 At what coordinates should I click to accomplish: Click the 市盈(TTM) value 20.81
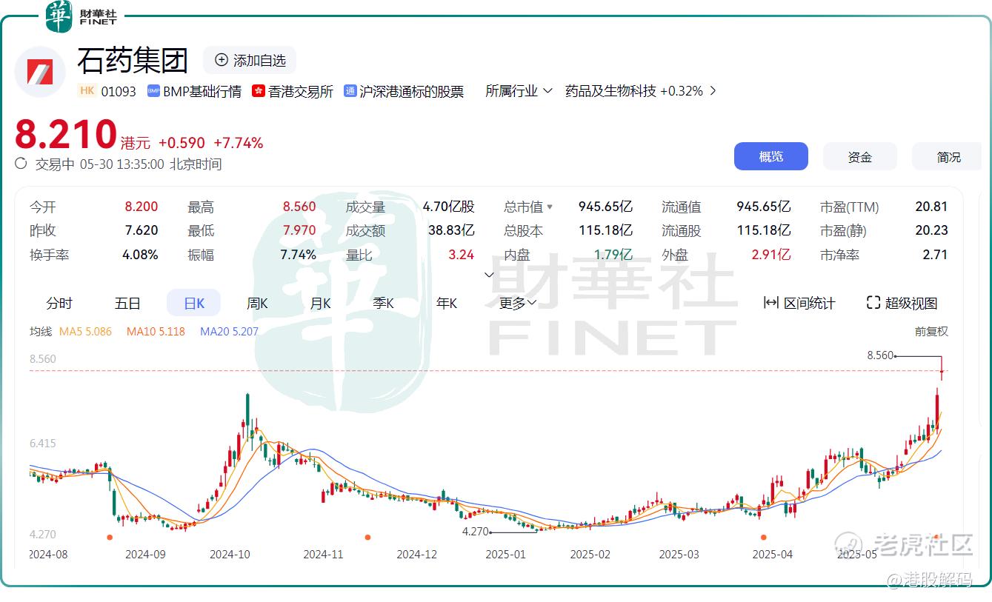pos(931,207)
